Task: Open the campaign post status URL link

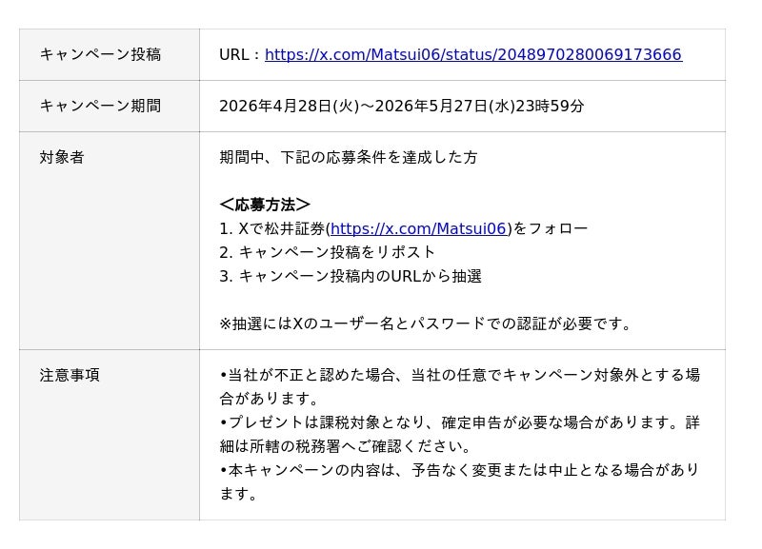Action: pyautogui.click(x=472, y=55)
